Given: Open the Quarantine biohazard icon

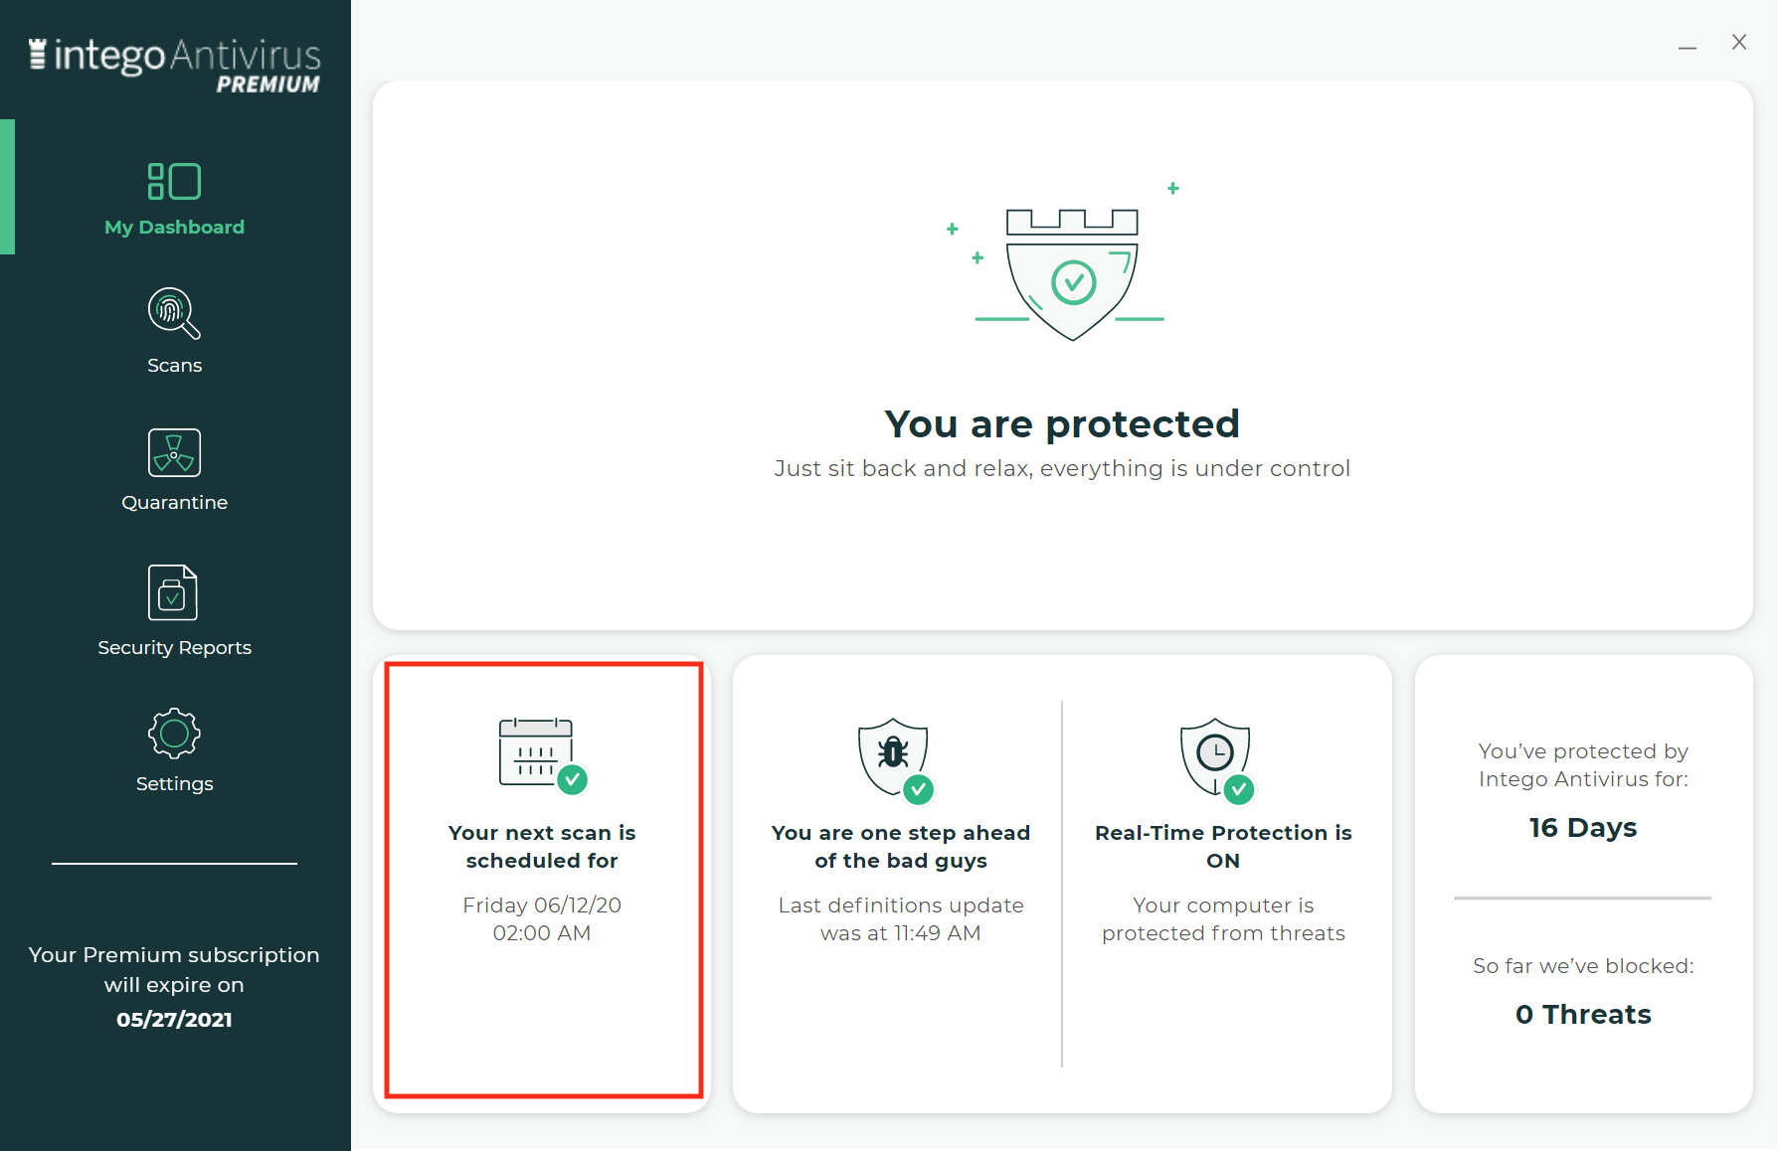Looking at the screenshot, I should (x=174, y=453).
